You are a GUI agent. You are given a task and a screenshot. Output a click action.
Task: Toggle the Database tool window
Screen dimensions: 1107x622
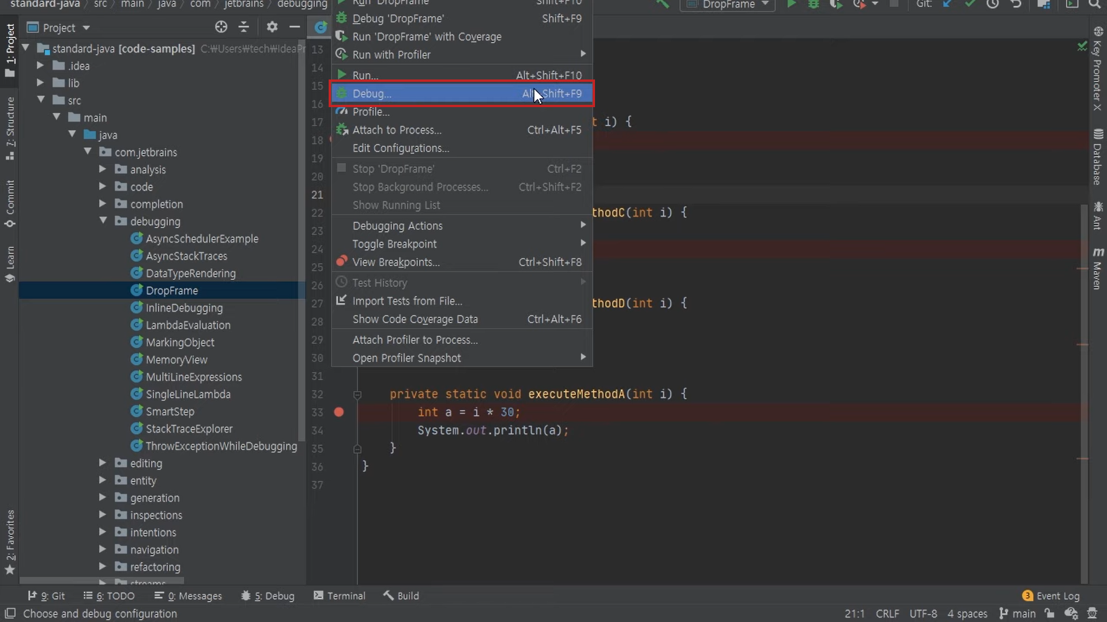(1098, 157)
